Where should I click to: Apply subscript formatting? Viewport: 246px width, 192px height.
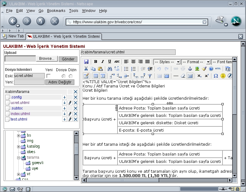click(x=199, y=76)
